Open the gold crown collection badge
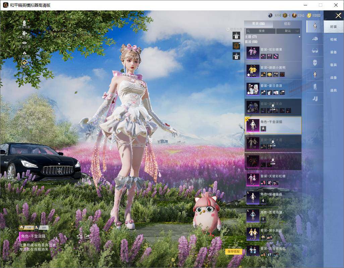Viewport: 344px width, 268px height. point(24,63)
